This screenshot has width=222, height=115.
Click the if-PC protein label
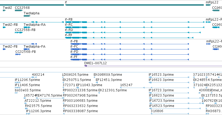pyautogui.click(x=74, y=47)
